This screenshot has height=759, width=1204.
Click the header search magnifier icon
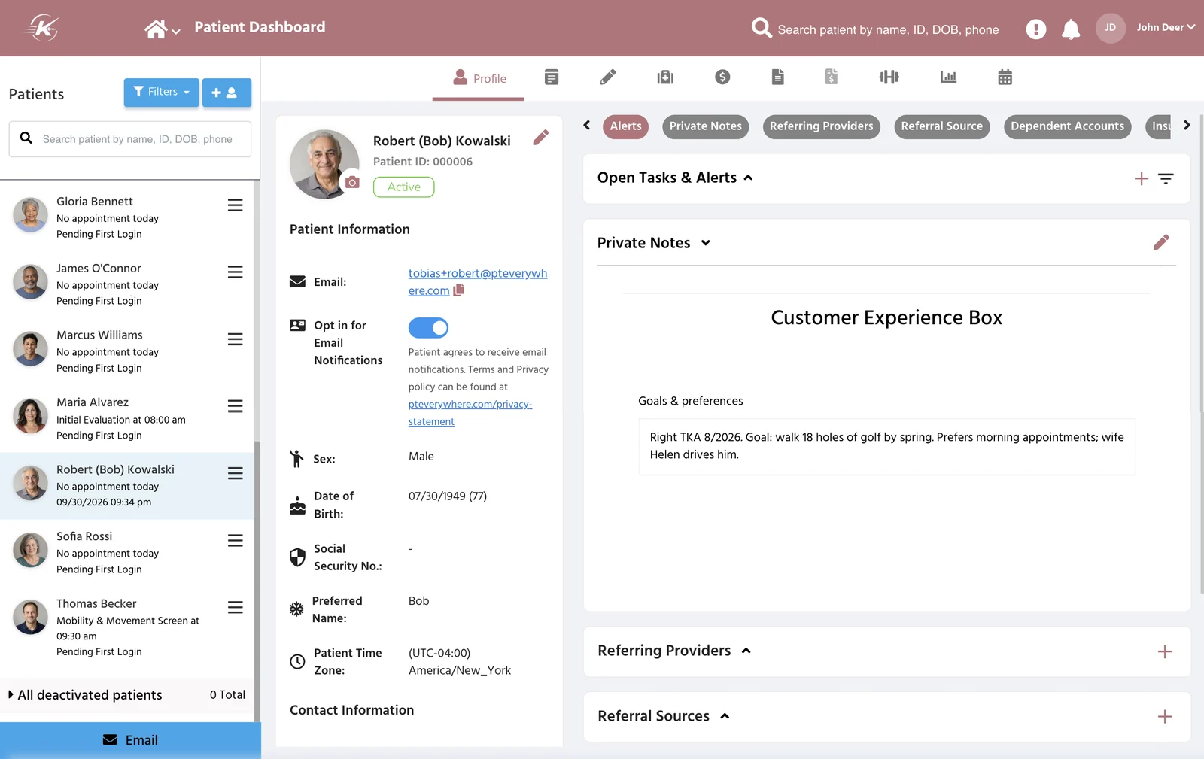point(762,28)
